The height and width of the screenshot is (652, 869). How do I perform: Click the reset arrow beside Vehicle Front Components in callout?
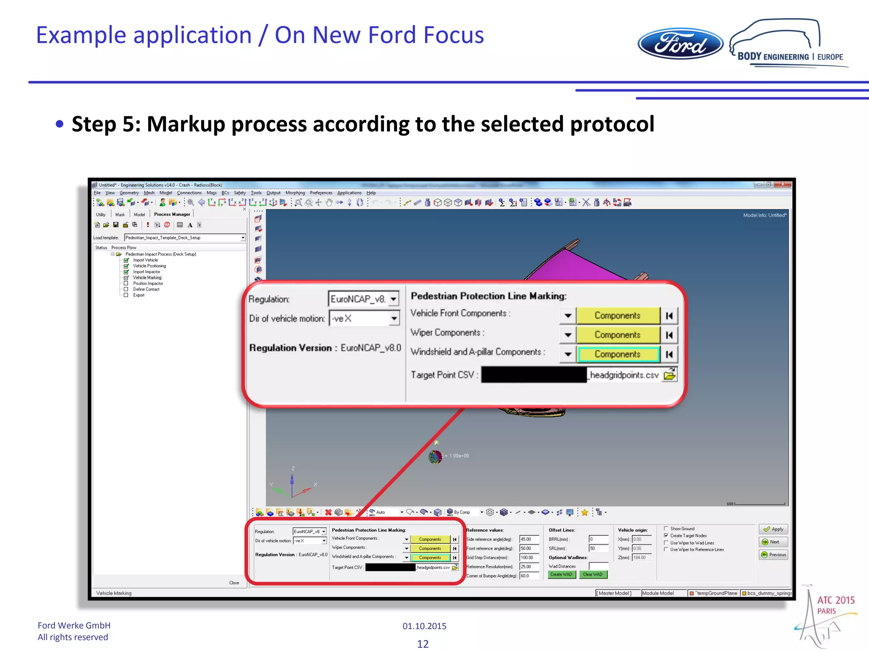[669, 315]
